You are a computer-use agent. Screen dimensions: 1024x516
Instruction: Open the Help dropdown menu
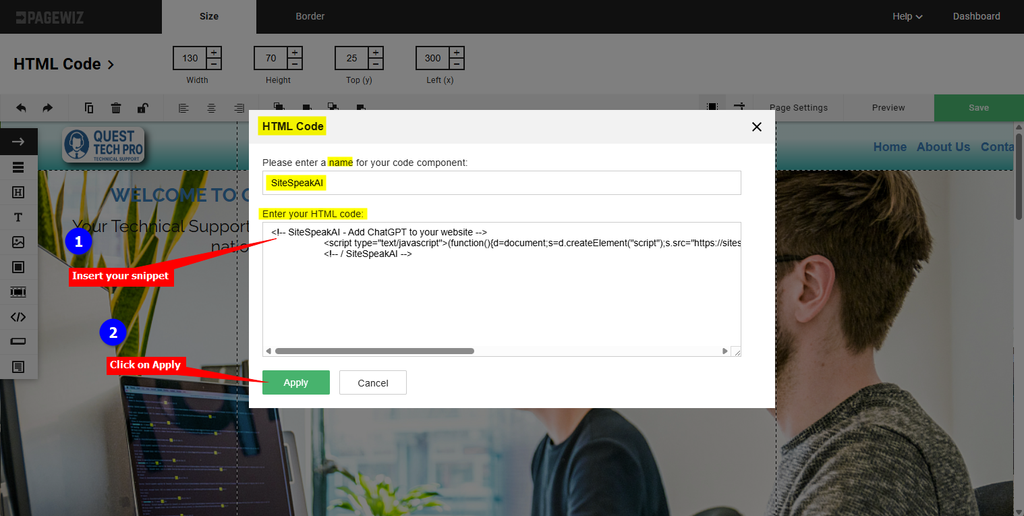(x=907, y=17)
